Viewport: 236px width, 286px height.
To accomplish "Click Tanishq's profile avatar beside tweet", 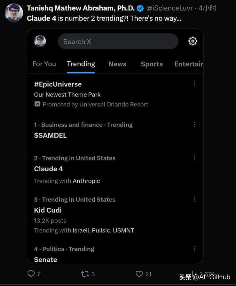I will 14,13.
